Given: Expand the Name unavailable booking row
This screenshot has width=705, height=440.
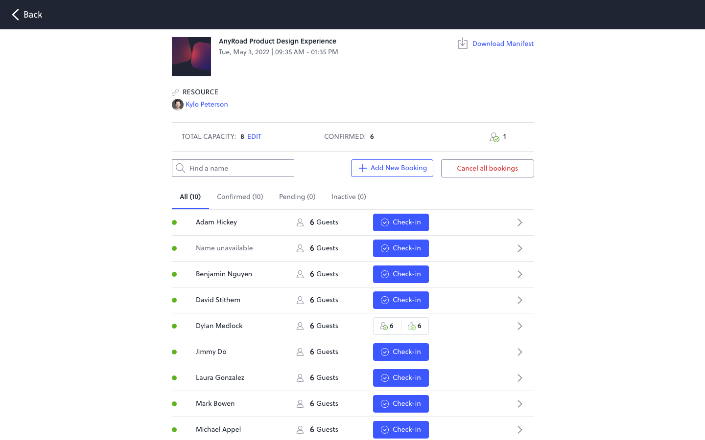Looking at the screenshot, I should [x=520, y=248].
